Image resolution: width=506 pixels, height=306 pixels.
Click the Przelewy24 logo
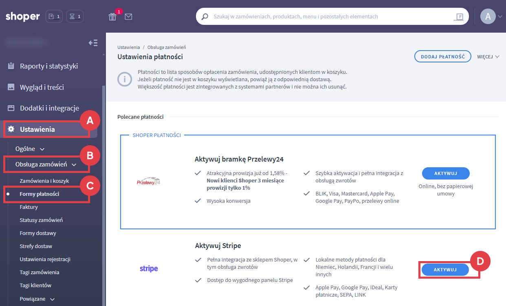149,181
